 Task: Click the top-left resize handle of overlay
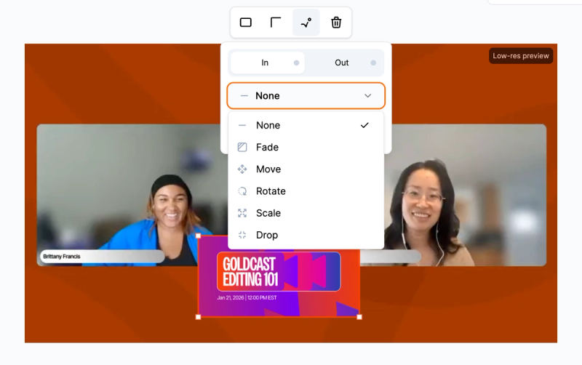tap(198, 236)
